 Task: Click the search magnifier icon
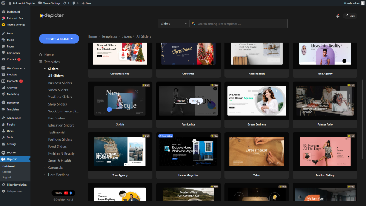(193, 24)
